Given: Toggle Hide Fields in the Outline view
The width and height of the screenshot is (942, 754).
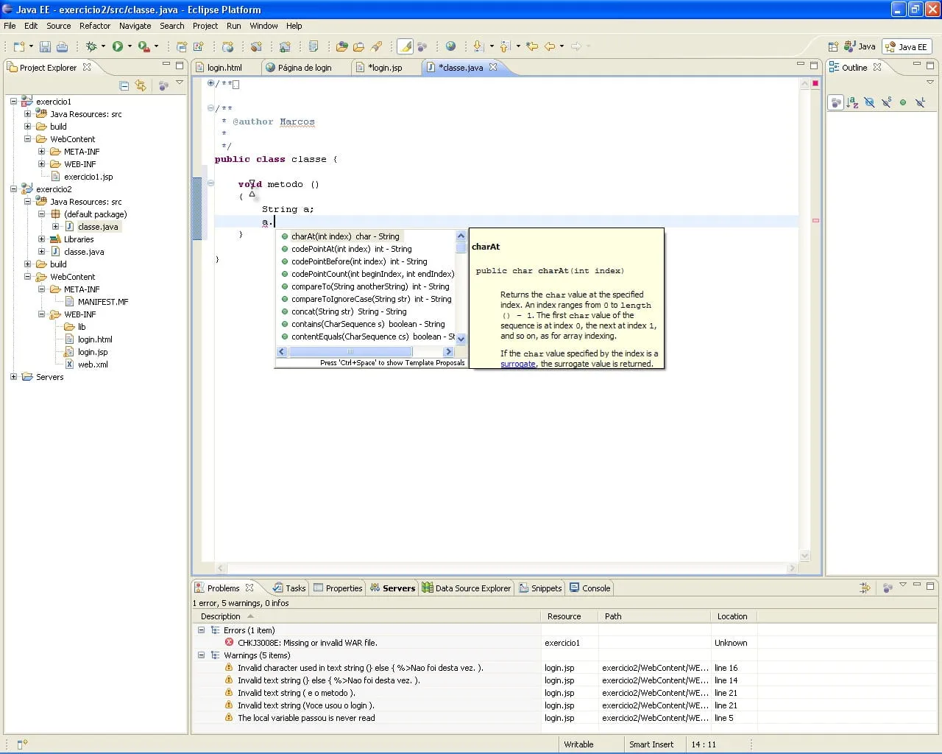Looking at the screenshot, I should [869, 103].
